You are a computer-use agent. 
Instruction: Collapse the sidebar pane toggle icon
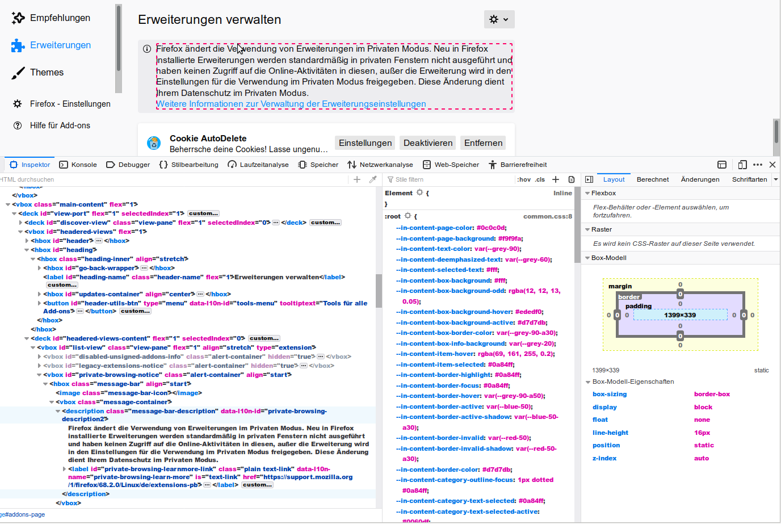coord(589,179)
